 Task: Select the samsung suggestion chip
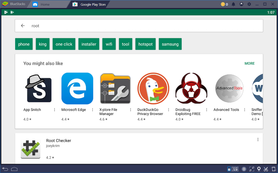(x=170, y=44)
